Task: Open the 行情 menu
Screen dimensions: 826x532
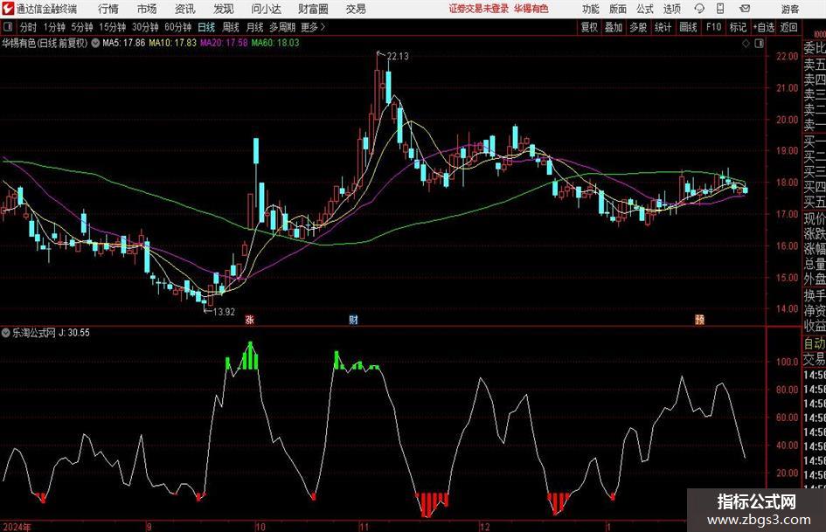Action: pyautogui.click(x=108, y=9)
